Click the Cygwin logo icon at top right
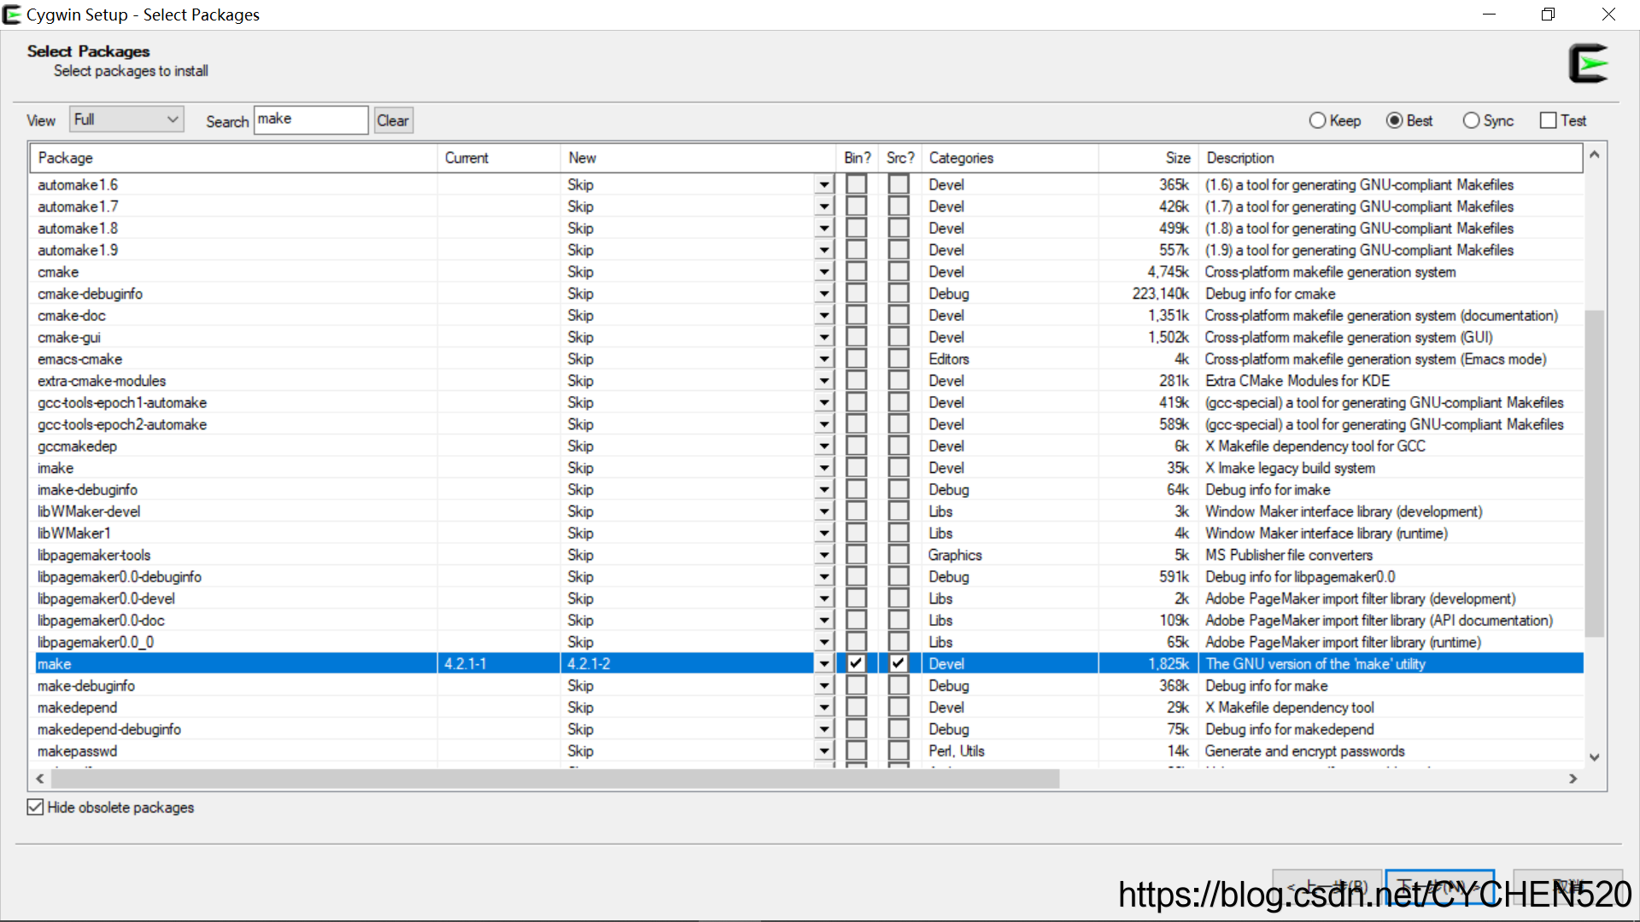The image size is (1640, 922). click(x=1587, y=64)
